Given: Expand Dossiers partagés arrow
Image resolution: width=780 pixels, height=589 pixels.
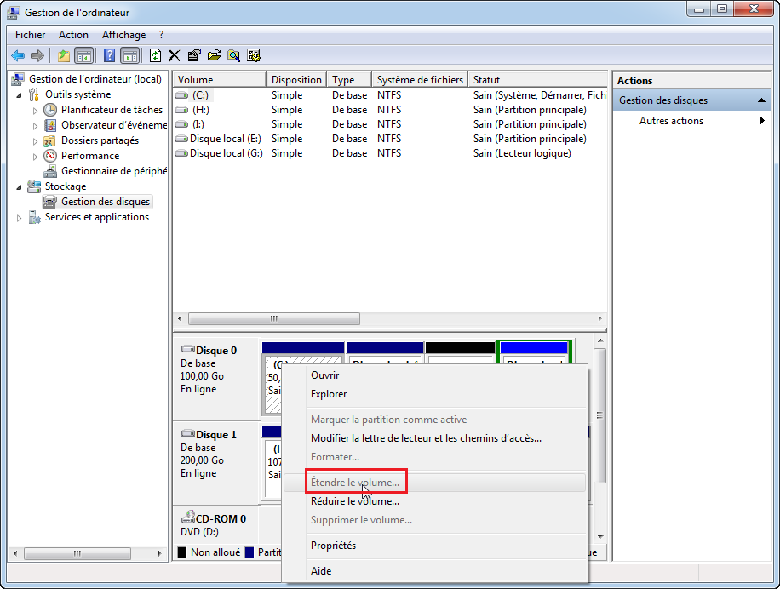Looking at the screenshot, I should pyautogui.click(x=35, y=141).
